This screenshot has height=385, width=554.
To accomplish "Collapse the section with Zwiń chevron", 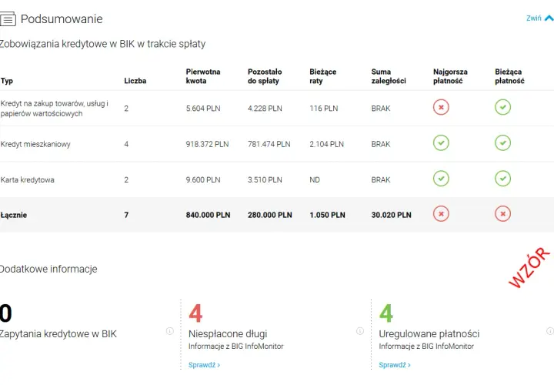I will [549, 18].
